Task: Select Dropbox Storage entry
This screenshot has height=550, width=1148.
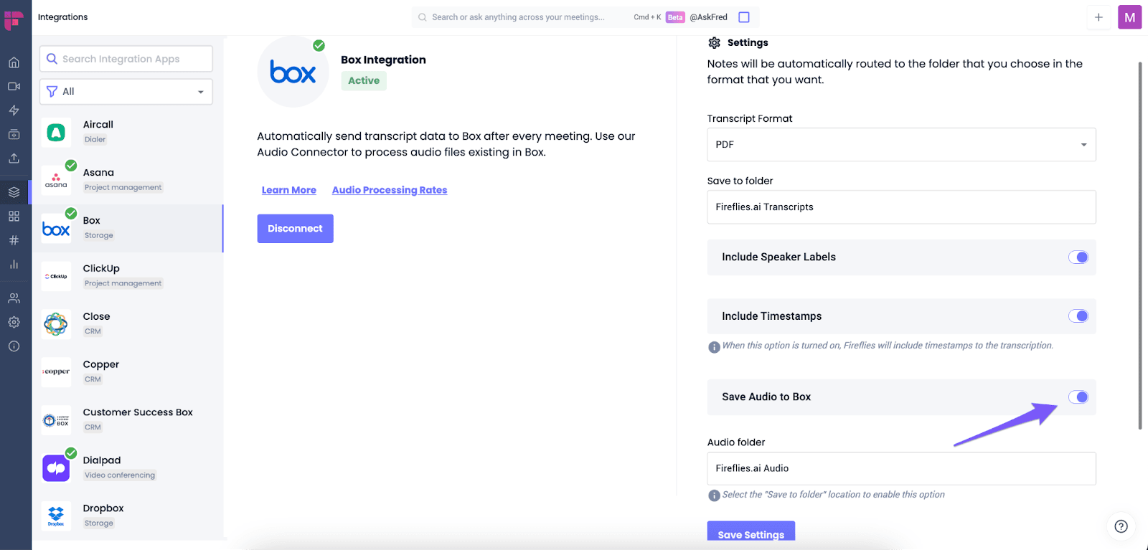Action: (x=128, y=516)
